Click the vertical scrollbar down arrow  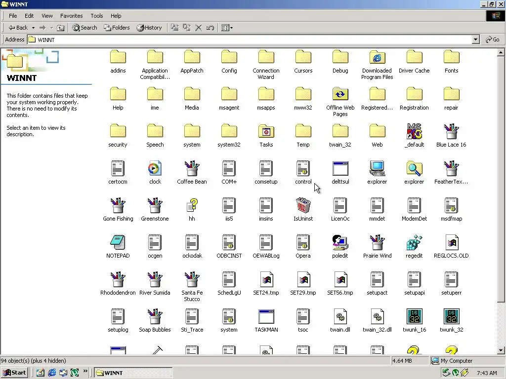pos(501,350)
